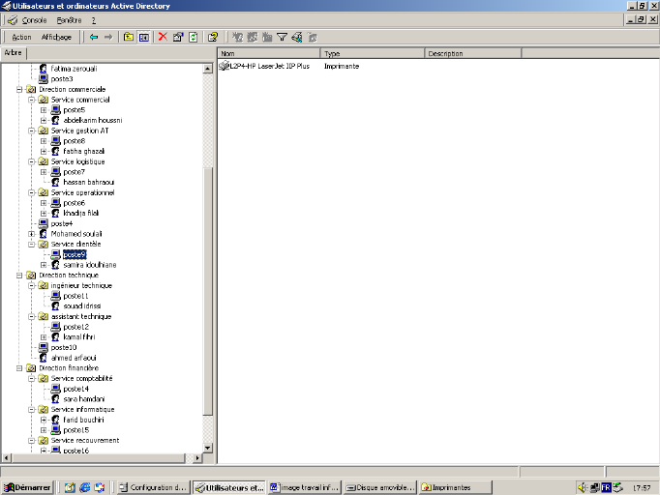Image resolution: width=660 pixels, height=495 pixels.
Task: Click the red Delete icon in toolbar
Action: (x=163, y=37)
